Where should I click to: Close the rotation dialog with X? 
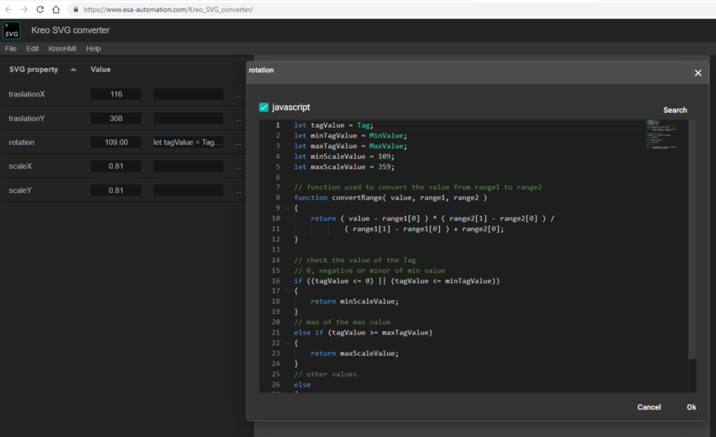(x=697, y=73)
